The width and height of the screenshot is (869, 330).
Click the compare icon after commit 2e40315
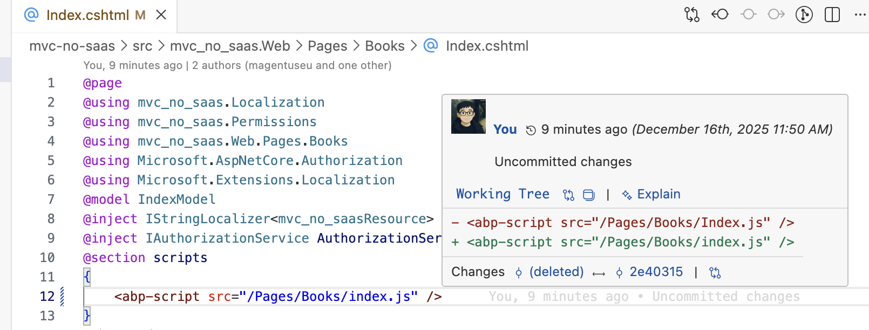coord(715,272)
